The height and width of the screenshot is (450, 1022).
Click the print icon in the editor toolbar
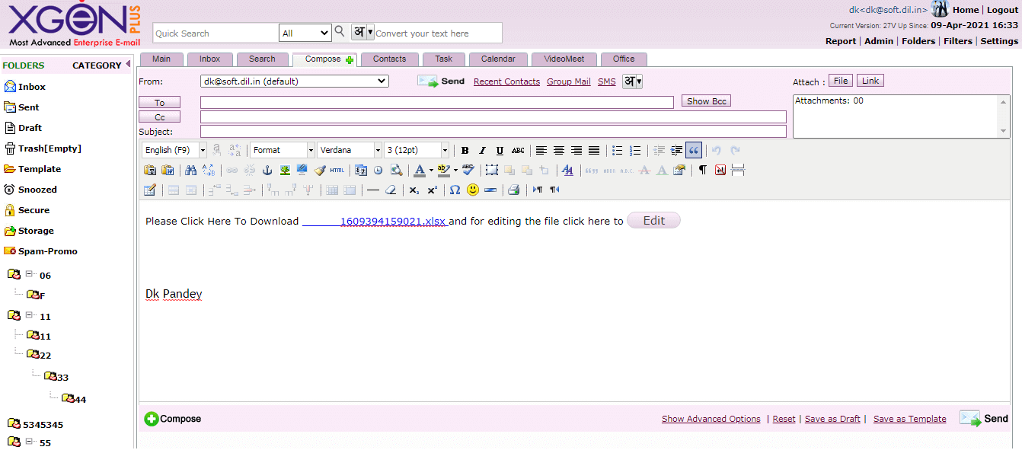pos(514,190)
